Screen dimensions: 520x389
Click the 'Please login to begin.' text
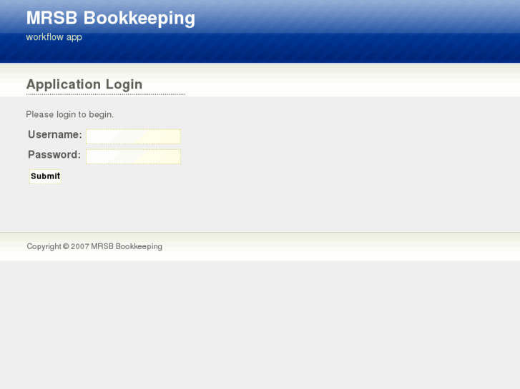(x=70, y=114)
